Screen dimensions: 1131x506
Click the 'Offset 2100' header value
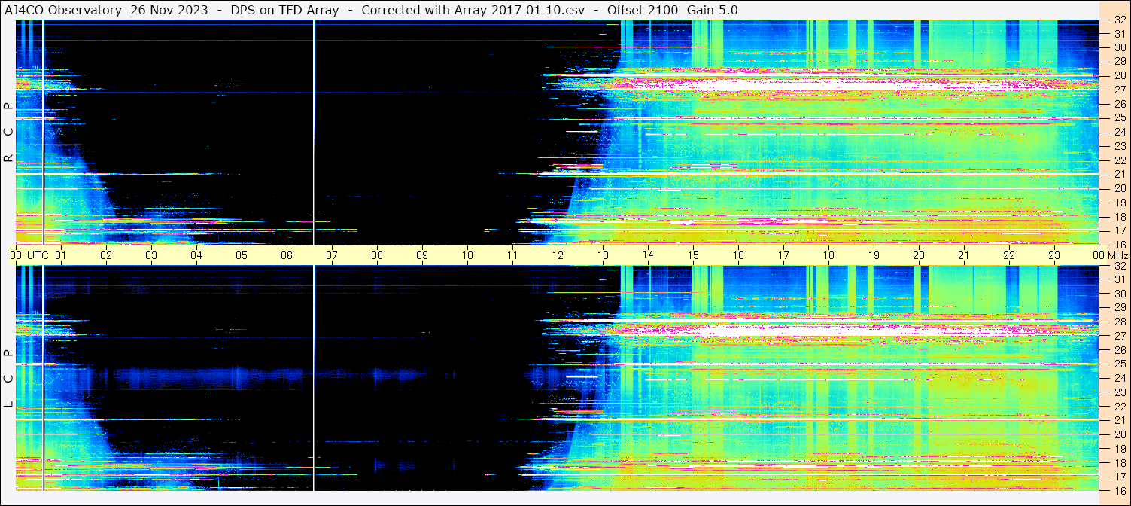[x=643, y=10]
